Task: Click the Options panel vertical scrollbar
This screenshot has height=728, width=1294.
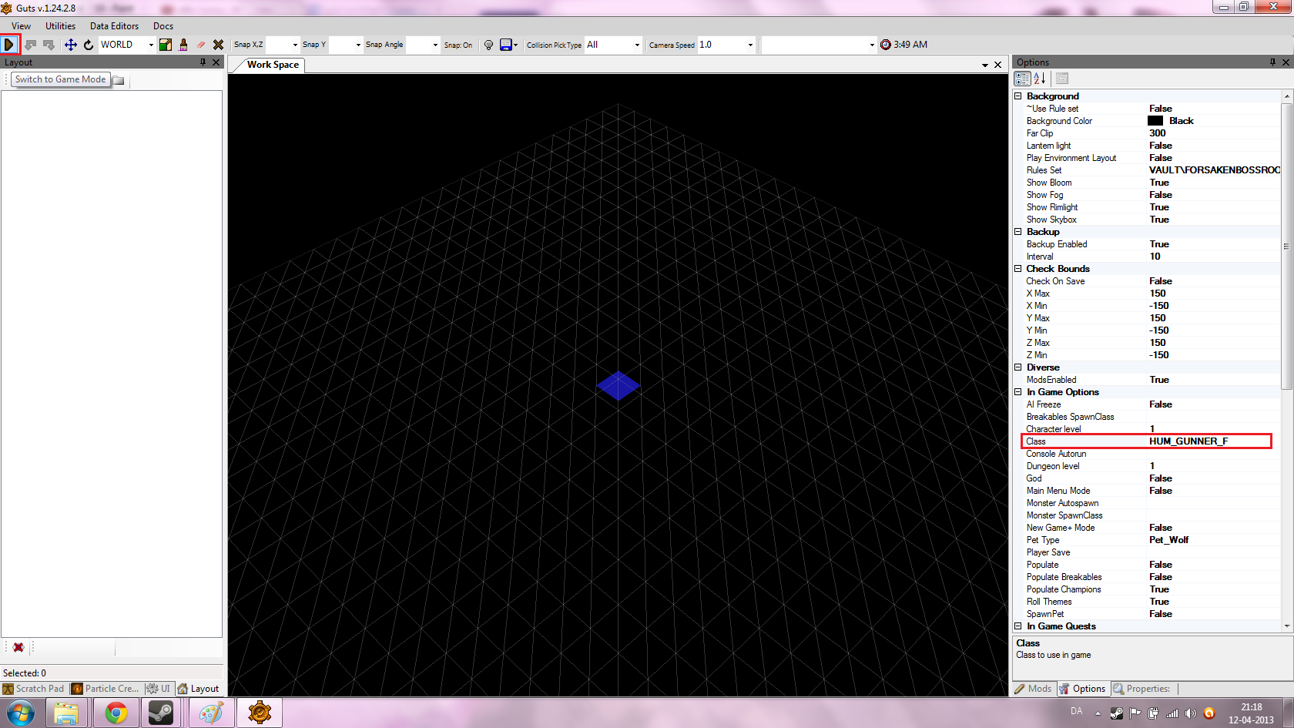Action: click(x=1286, y=246)
